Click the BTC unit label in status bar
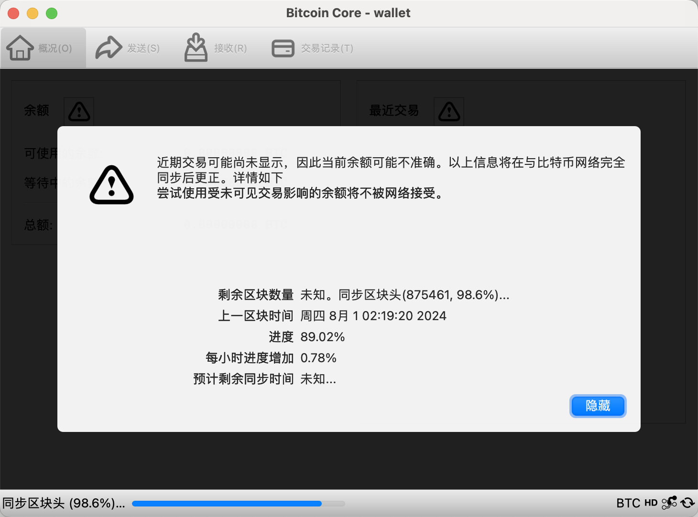Screen dimensions: 698x517 click(628, 503)
